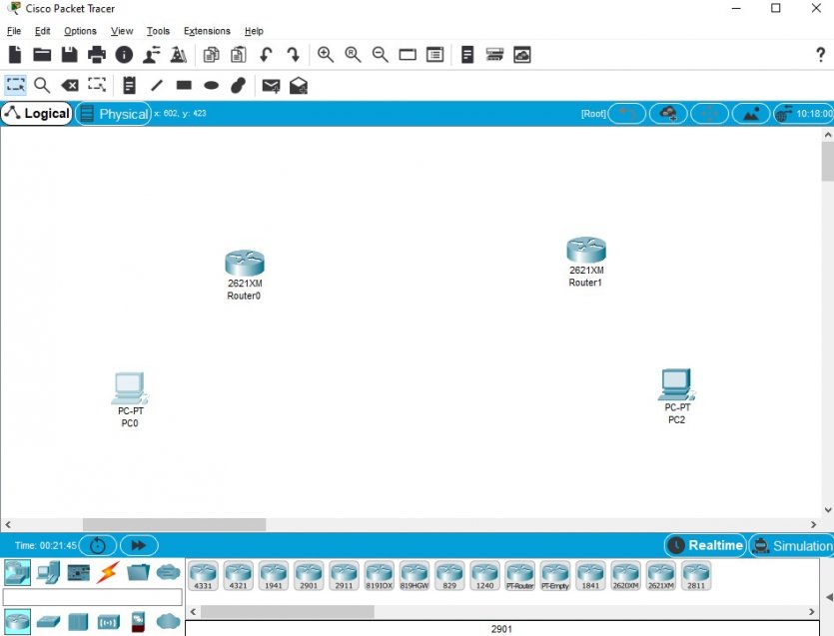Click the Fast Forward Time button
The height and width of the screenshot is (636, 834).
(x=139, y=545)
